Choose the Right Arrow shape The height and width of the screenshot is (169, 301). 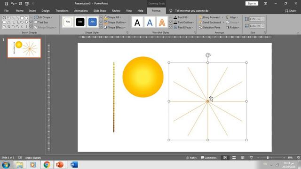pos(22,22)
